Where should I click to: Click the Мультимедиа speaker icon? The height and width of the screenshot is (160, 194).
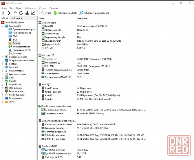(6, 71)
